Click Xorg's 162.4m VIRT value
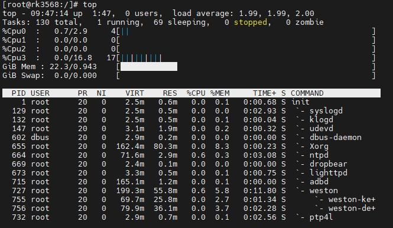The width and height of the screenshot is (393, 228). coord(130,146)
